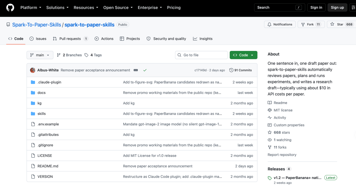Click the Notifications button
Image resolution: width=356 pixels, height=185 pixels.
point(280,24)
